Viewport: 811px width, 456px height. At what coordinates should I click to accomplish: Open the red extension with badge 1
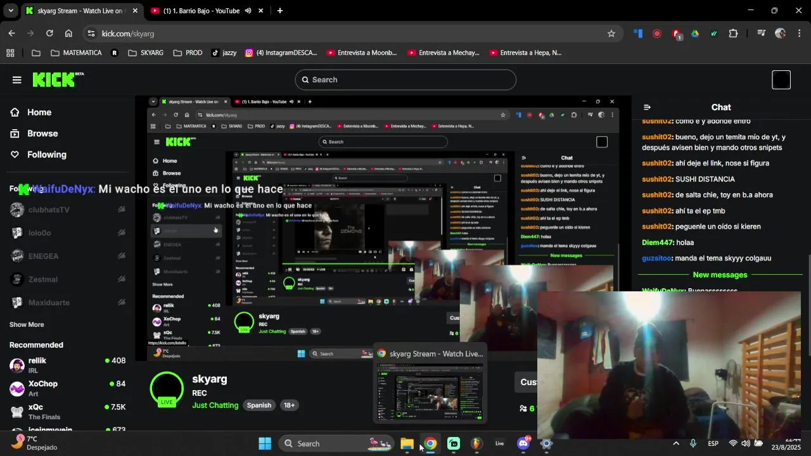(676, 34)
